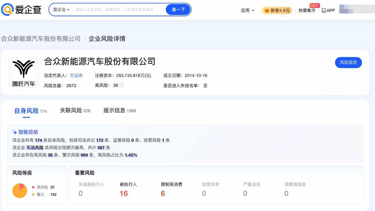
Task: Open legal representative 方运舟 profile link
Action: [76, 75]
